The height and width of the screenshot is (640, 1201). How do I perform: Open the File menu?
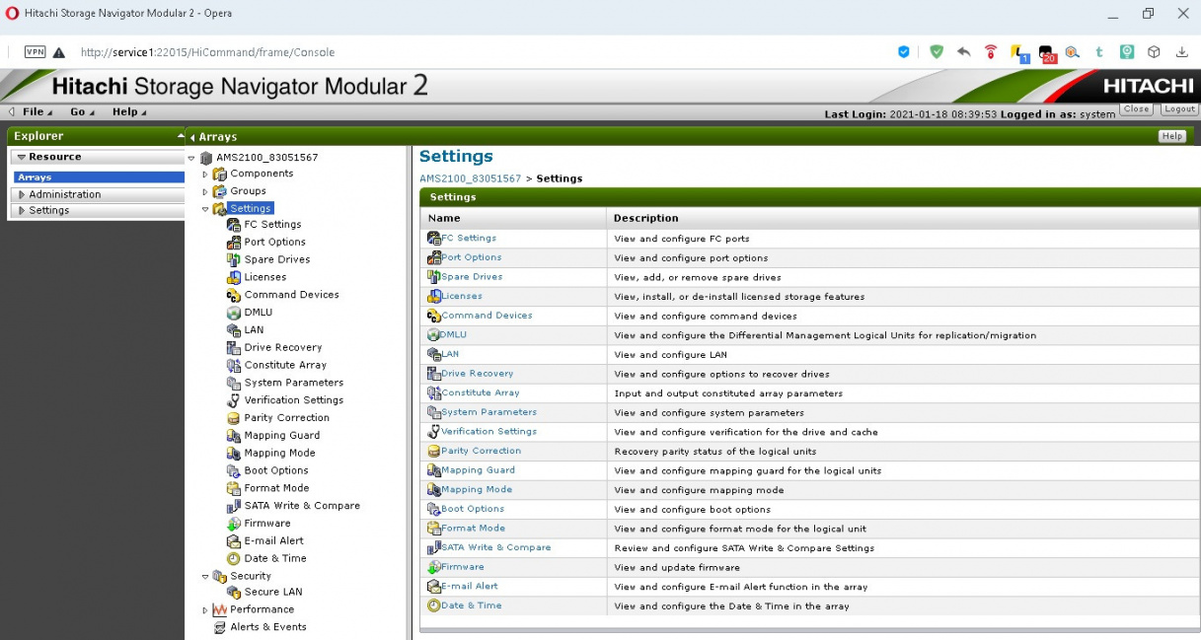37,112
